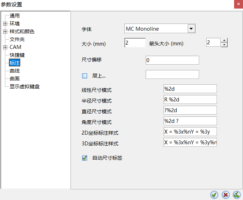This screenshot has width=243, height=200.
Task: Click the 角度尺寸模式 field showing %2d ?
Action: tap(190, 121)
